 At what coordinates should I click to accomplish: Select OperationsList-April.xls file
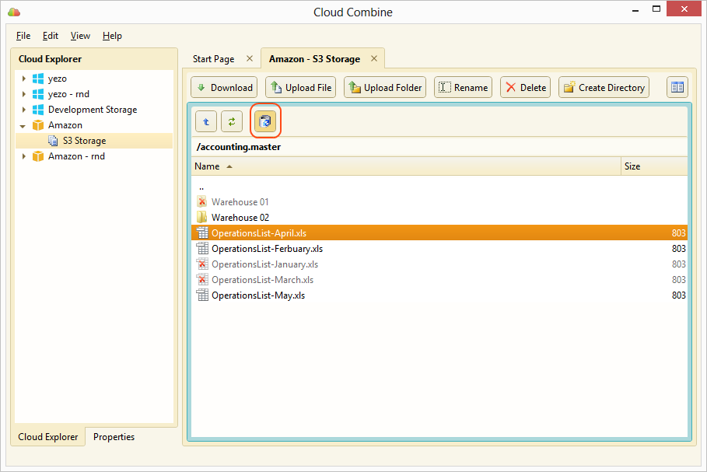coord(439,233)
